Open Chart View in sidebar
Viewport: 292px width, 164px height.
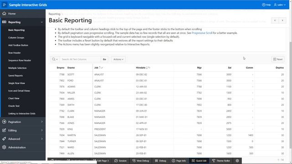point(14,98)
